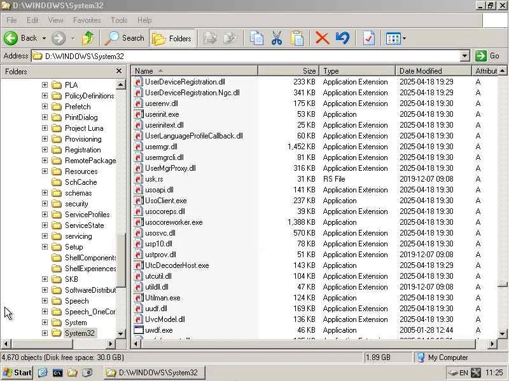Select the ServiceProfiles folder in tree
This screenshot has width=509, height=381.
tap(87, 215)
